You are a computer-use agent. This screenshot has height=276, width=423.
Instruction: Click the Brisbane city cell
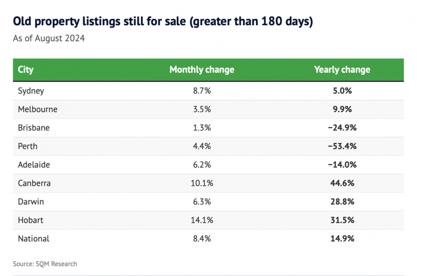tap(34, 128)
